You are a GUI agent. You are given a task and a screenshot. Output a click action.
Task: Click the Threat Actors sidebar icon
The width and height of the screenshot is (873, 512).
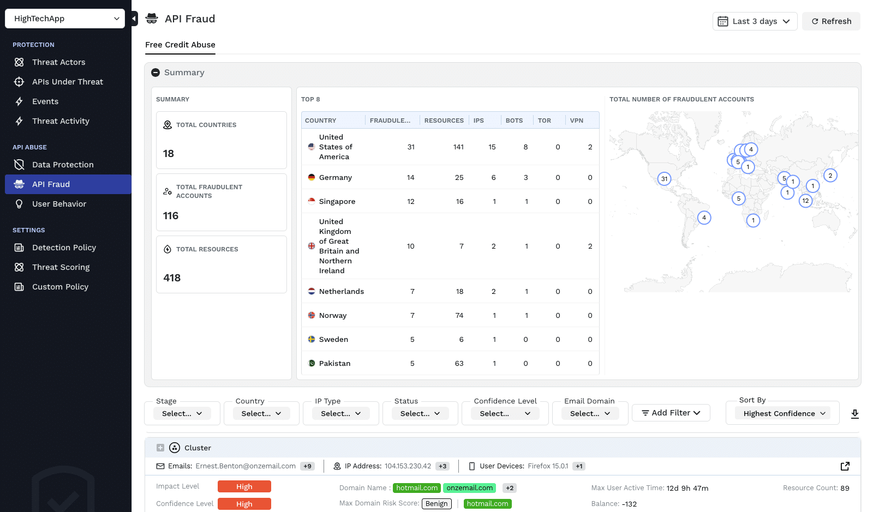19,62
